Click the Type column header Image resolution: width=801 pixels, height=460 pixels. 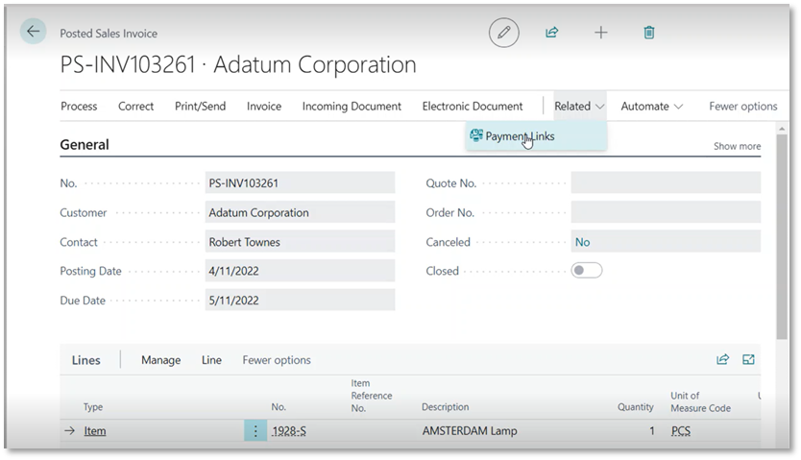[x=93, y=407]
